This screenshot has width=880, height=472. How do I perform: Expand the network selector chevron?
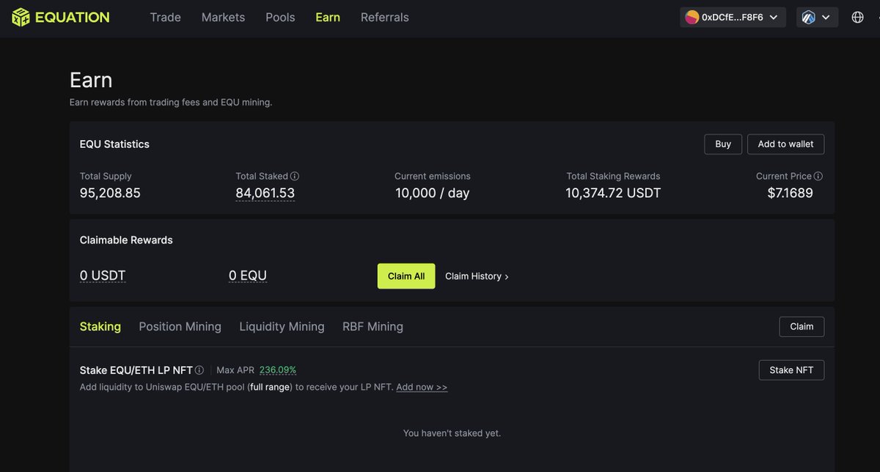826,17
